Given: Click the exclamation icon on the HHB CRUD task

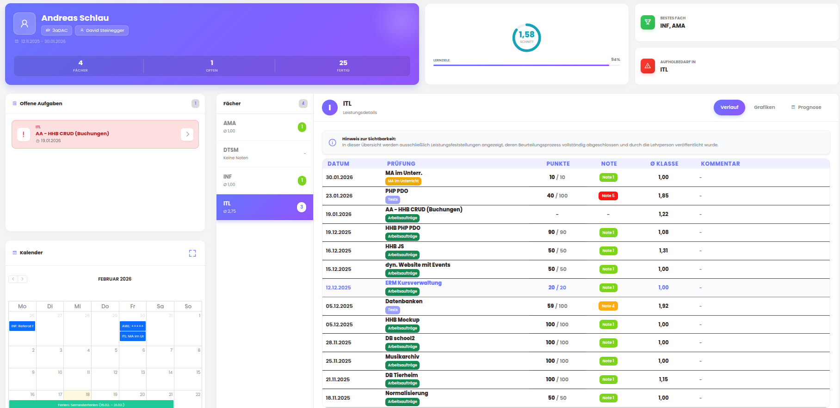Looking at the screenshot, I should 24,134.
